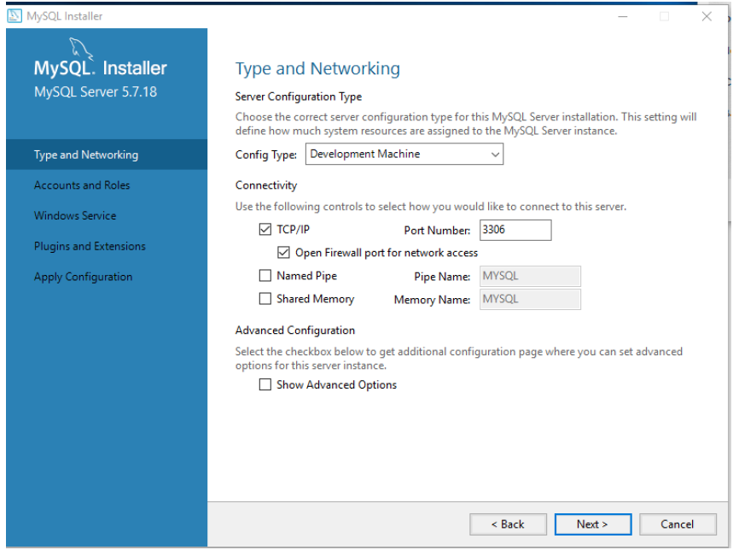This screenshot has width=733, height=550.
Task: Select the Type and Networking step
Action: pyautogui.click(x=85, y=155)
